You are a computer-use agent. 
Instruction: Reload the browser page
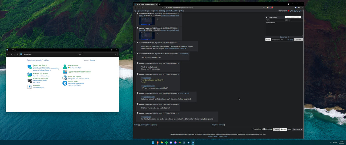pos(142,8)
